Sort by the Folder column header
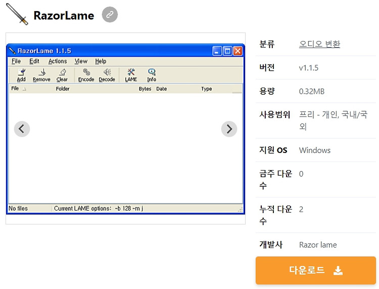Image resolution: width=379 pixels, height=289 pixels. (63, 89)
